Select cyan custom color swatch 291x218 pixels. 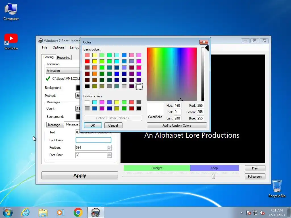(95, 102)
